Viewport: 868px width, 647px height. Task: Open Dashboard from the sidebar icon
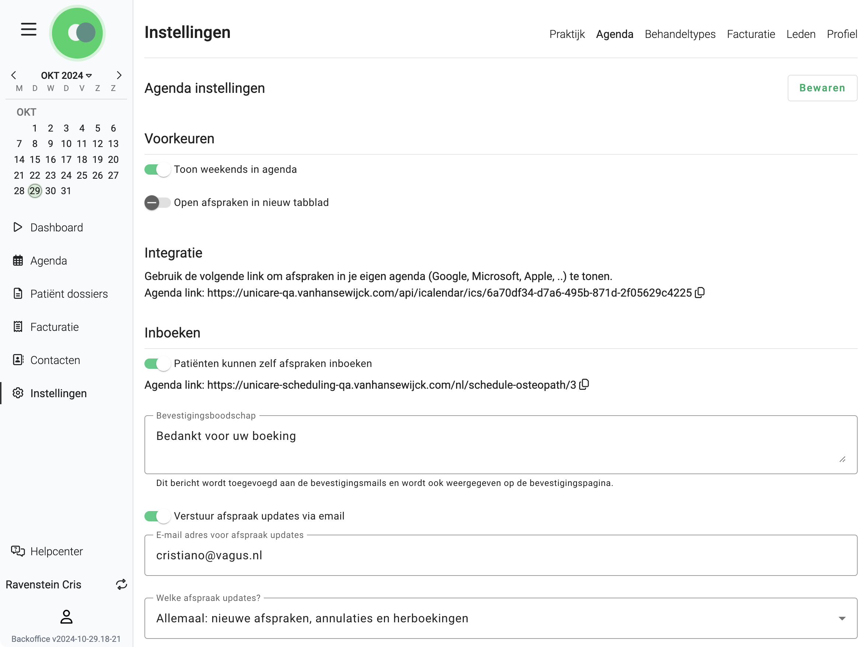(x=17, y=227)
